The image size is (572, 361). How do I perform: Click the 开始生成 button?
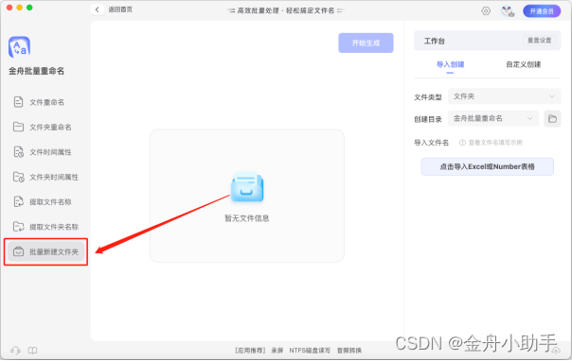tap(366, 43)
